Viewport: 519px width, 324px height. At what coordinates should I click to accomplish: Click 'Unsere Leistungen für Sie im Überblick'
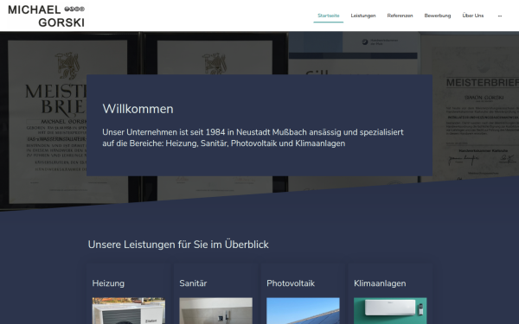(x=178, y=245)
